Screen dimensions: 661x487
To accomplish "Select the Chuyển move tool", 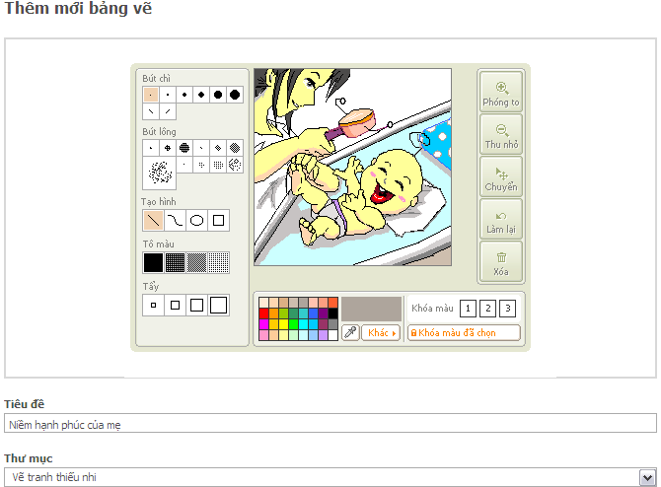I will click(500, 177).
